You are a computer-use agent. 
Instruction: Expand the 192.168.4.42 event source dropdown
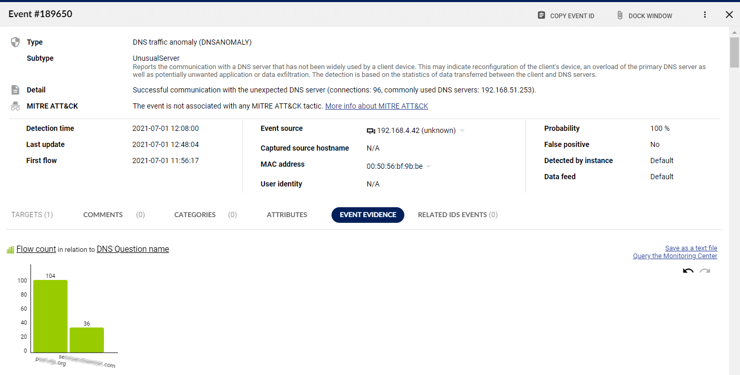click(462, 131)
